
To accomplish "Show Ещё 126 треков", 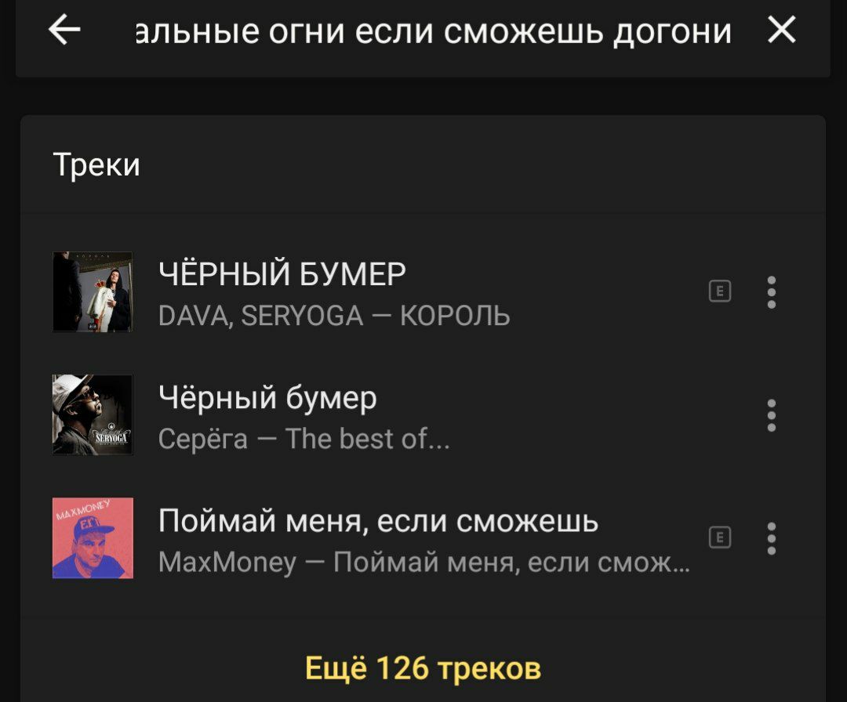I will [x=423, y=668].
